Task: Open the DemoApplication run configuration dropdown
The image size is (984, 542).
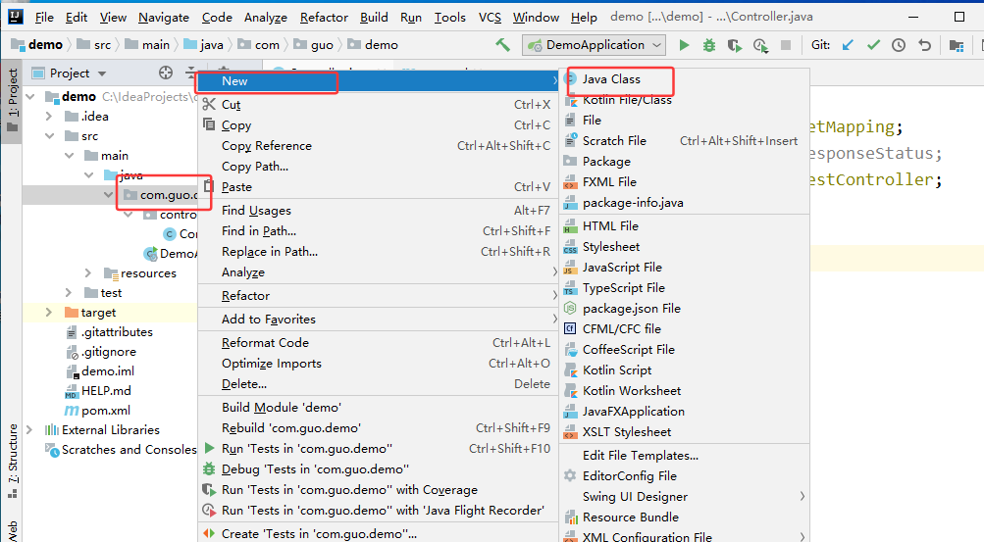Action: tap(594, 45)
